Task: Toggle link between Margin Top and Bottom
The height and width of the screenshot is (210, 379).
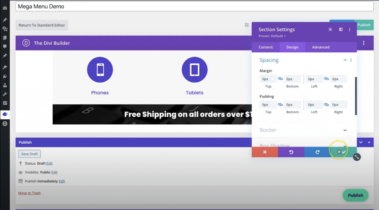Action: (x=281, y=79)
